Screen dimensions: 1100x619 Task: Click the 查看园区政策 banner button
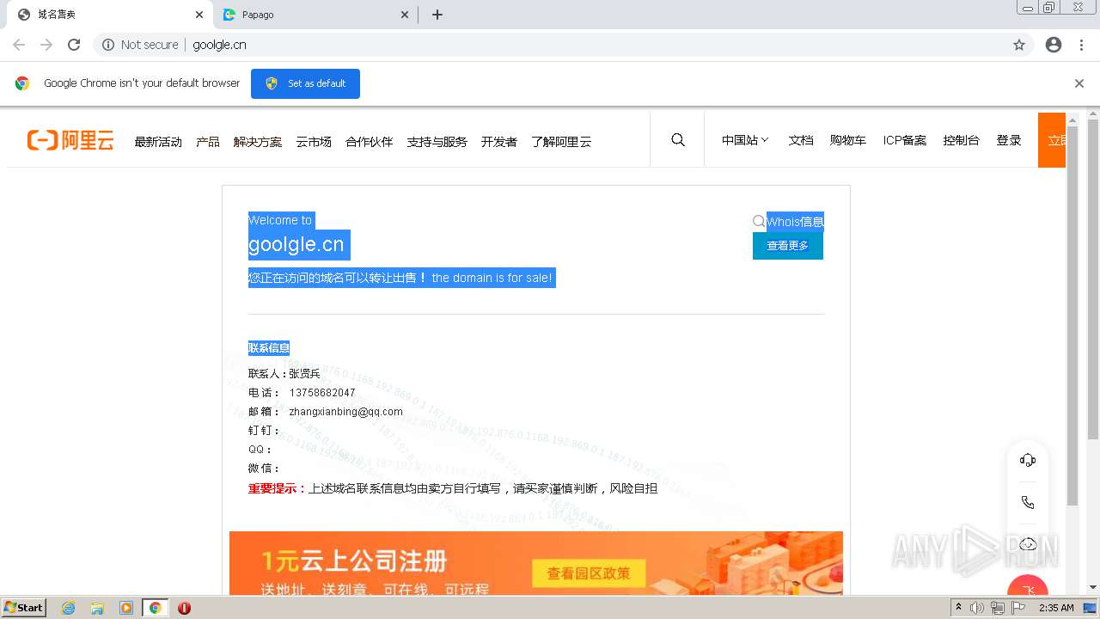(x=589, y=573)
